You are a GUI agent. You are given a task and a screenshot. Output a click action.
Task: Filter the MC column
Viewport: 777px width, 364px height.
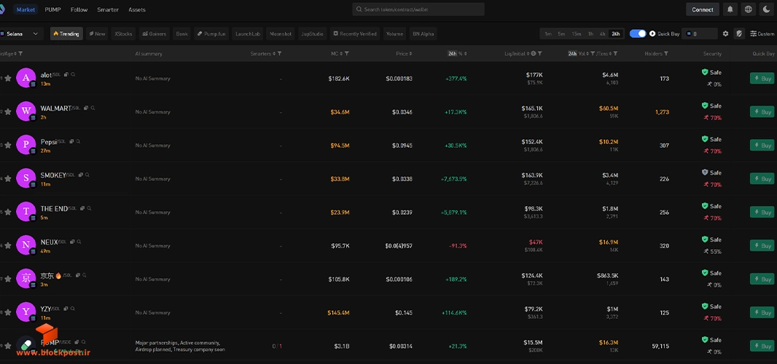[x=346, y=53]
